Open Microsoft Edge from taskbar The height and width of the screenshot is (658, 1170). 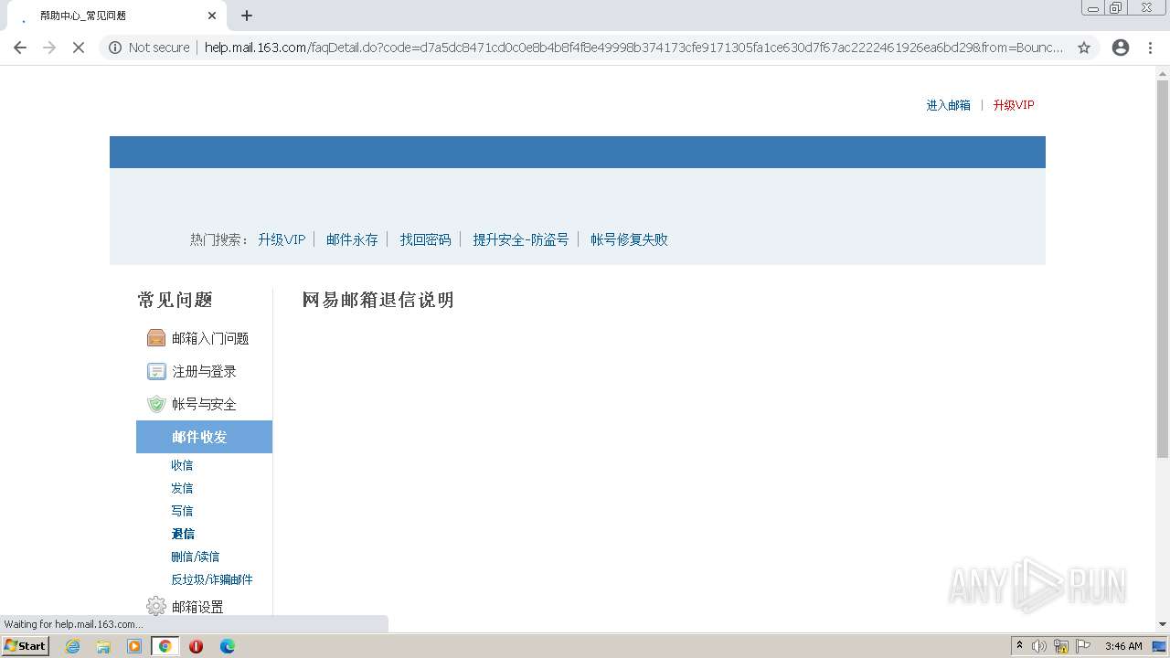(x=227, y=646)
